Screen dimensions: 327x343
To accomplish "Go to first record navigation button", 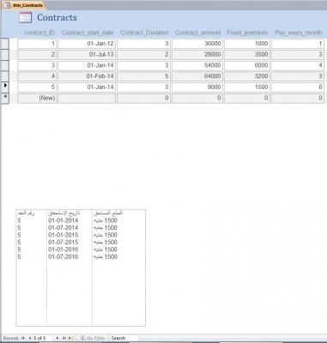I will pyautogui.click(x=23, y=338).
